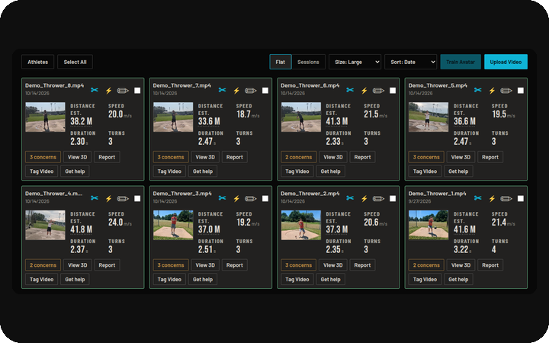The image size is (549, 343).
Task: Check the Demo_Thrower_6.mp4 selection checkbox
Action: click(x=393, y=91)
